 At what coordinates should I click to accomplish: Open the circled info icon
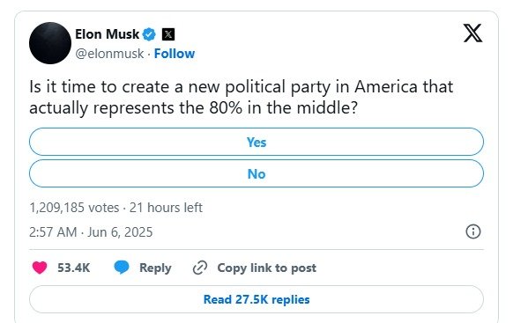[473, 231]
